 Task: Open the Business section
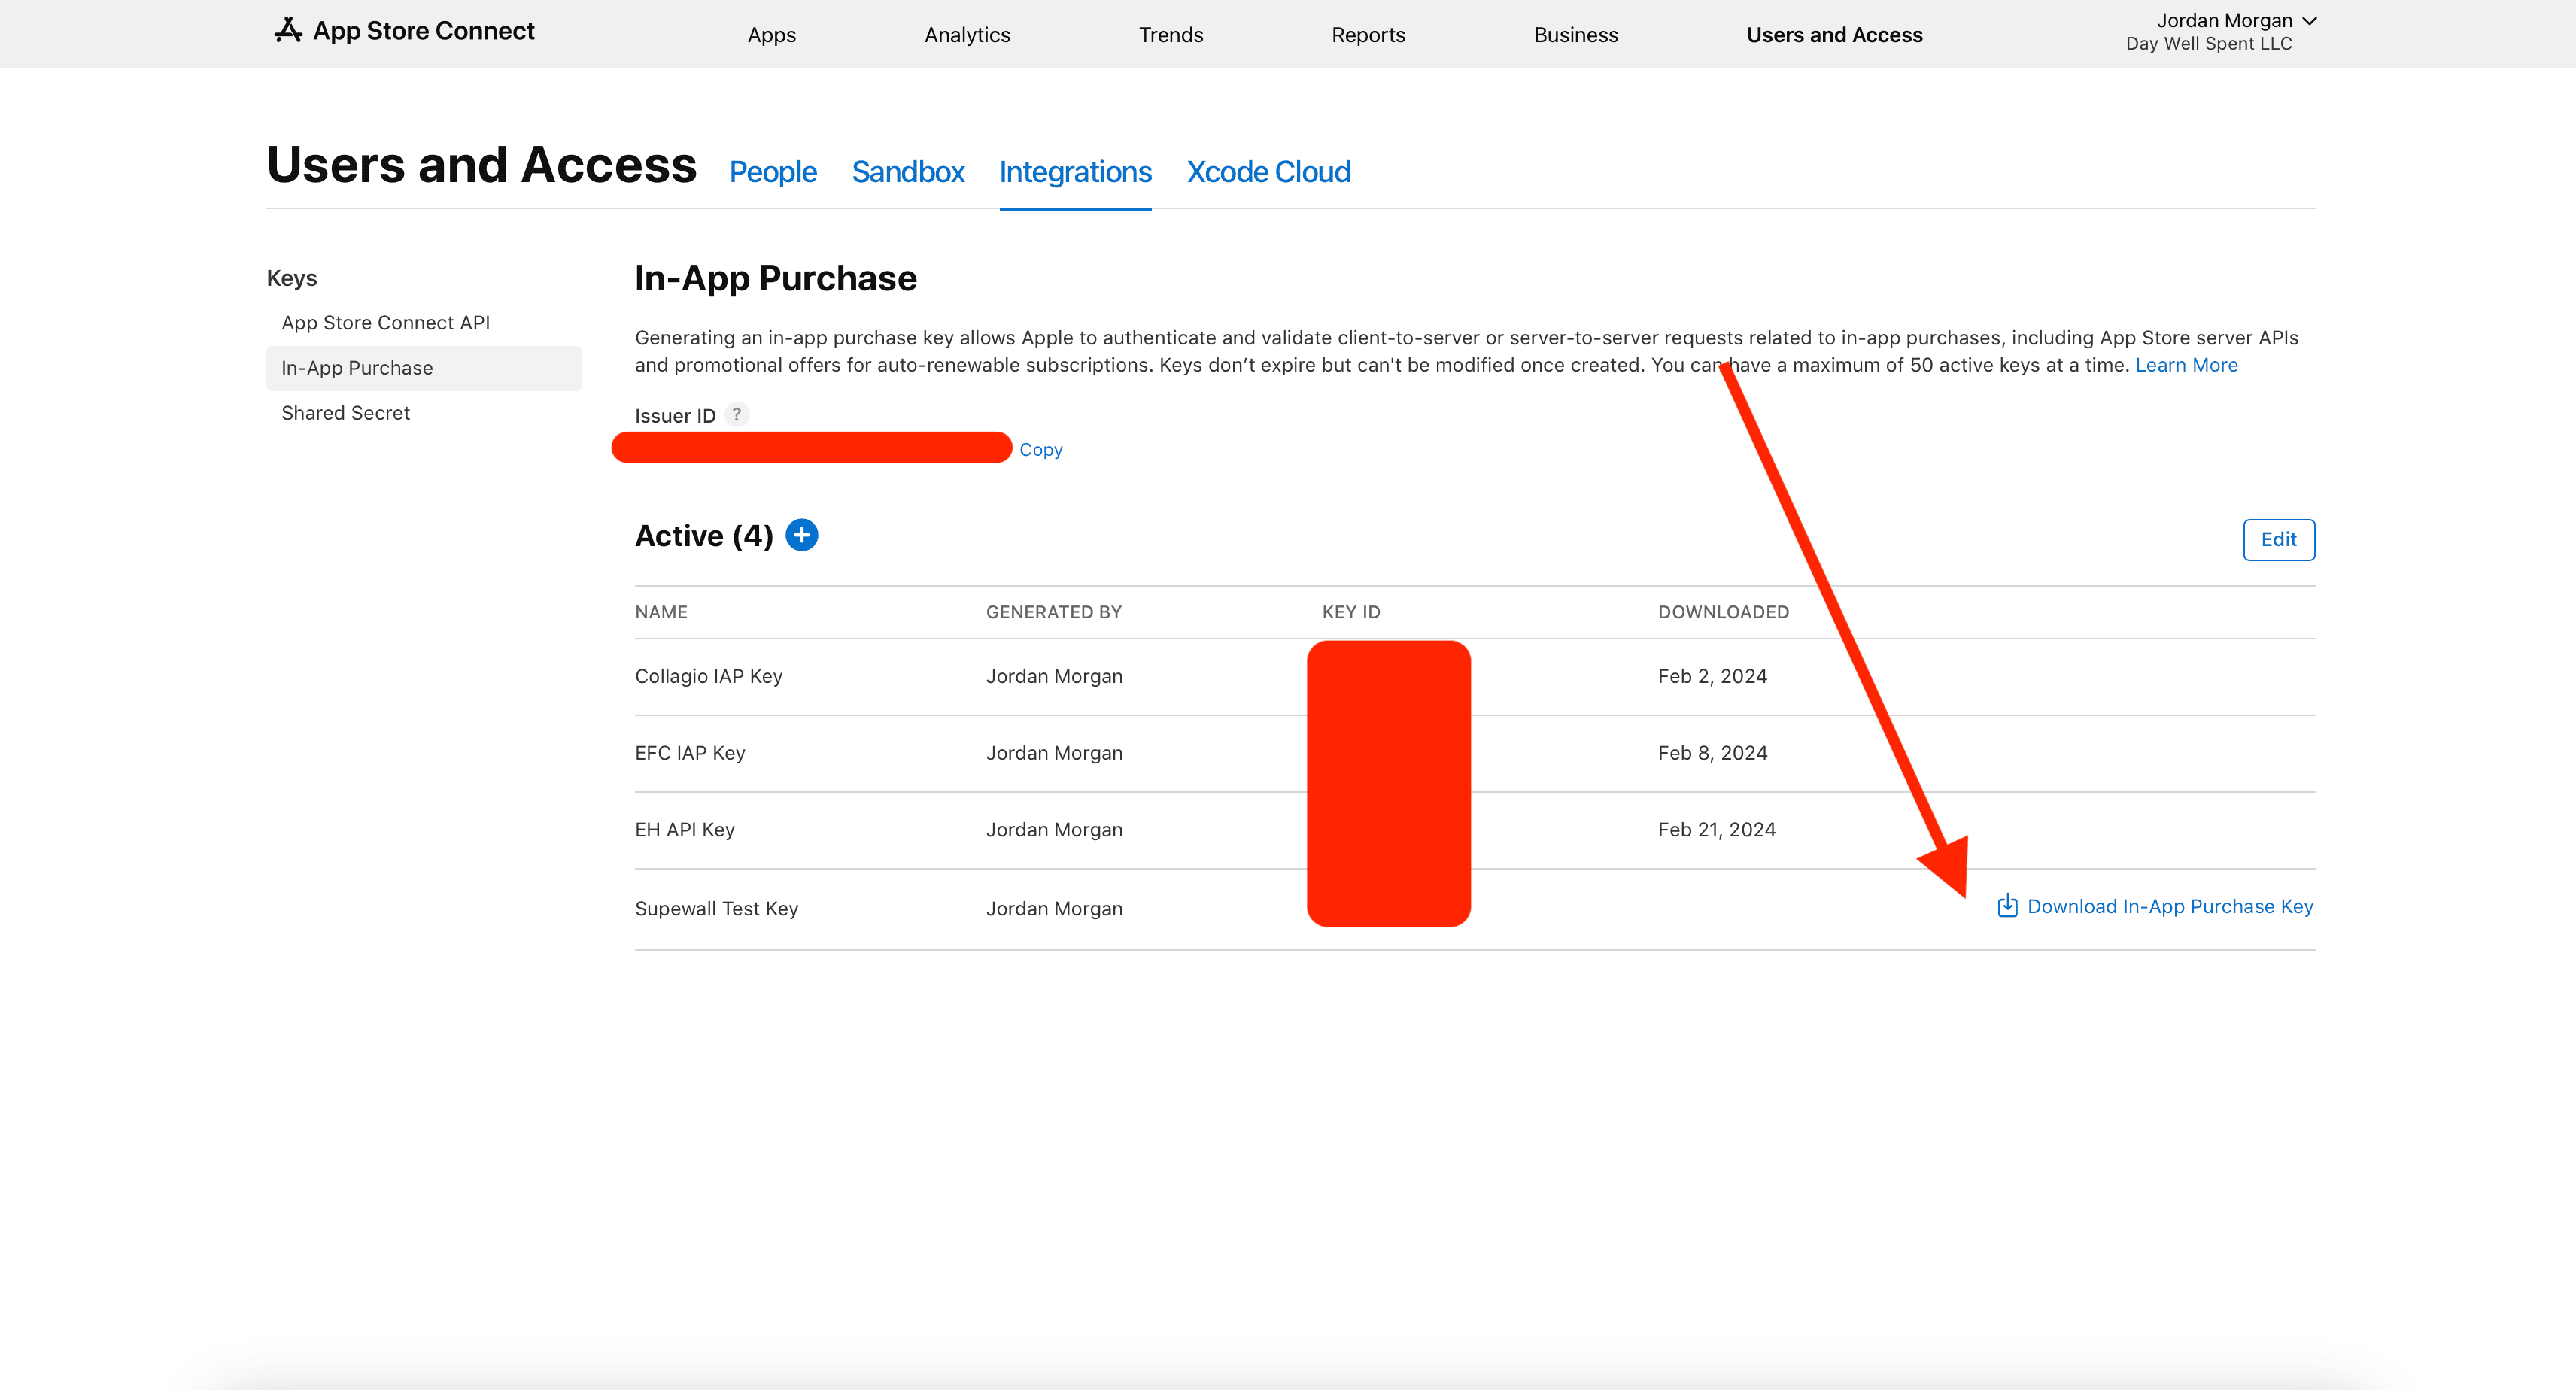[x=1575, y=35]
